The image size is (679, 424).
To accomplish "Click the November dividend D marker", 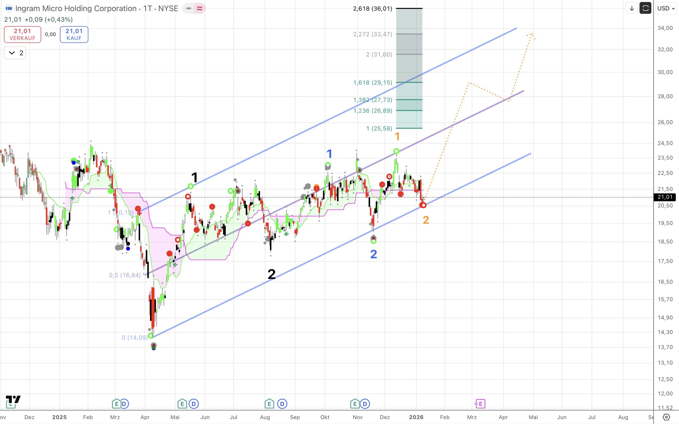I will click(x=365, y=404).
